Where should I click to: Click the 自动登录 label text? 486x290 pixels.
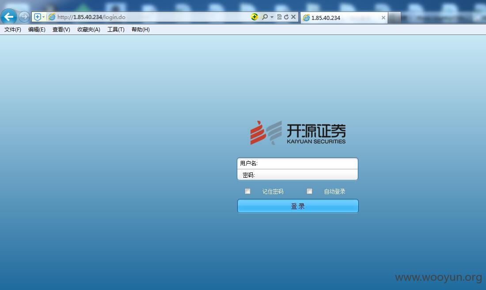coord(334,191)
